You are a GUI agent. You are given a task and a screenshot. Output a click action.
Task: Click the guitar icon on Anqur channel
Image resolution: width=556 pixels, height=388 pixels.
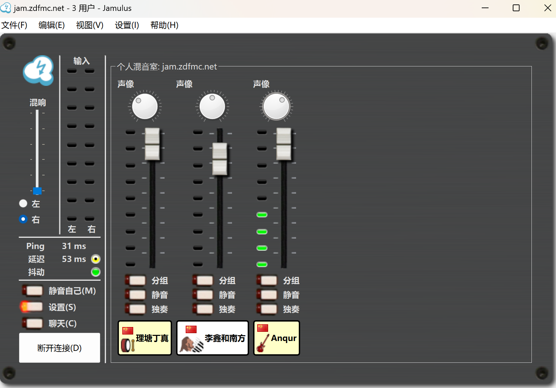pos(262,343)
